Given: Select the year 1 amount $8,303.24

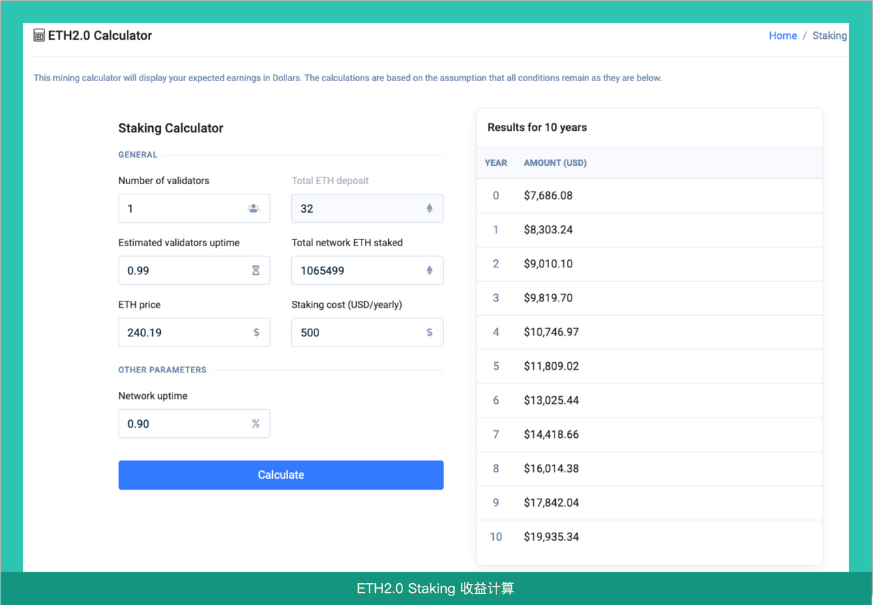Looking at the screenshot, I should tap(548, 230).
